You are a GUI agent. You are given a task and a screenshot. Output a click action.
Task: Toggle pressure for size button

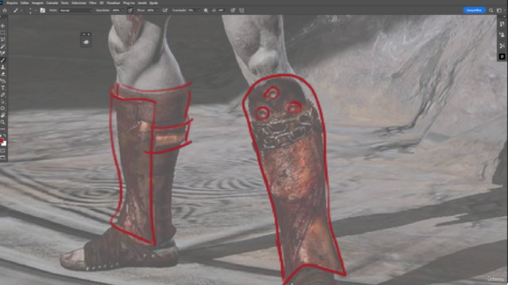pos(233,10)
